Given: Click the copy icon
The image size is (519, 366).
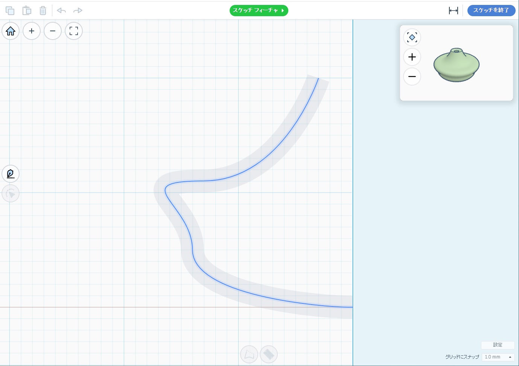Looking at the screenshot, I should coord(10,11).
